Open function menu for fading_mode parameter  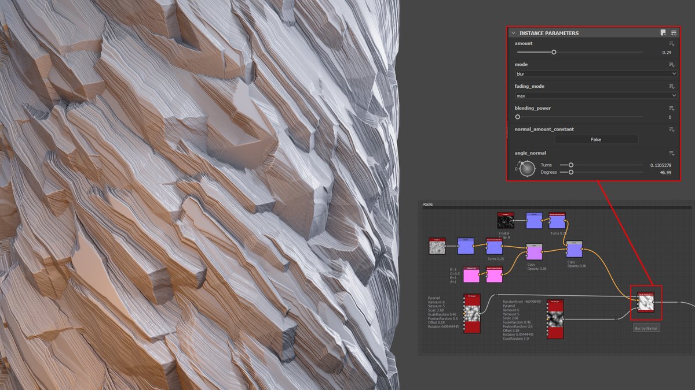coord(671,86)
